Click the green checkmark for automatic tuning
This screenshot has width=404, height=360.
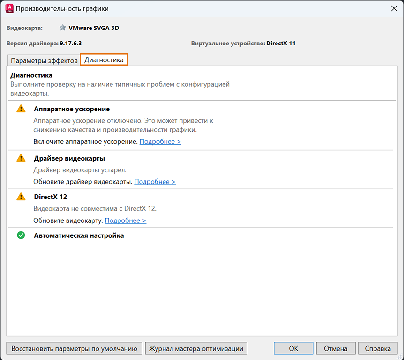tap(21, 235)
